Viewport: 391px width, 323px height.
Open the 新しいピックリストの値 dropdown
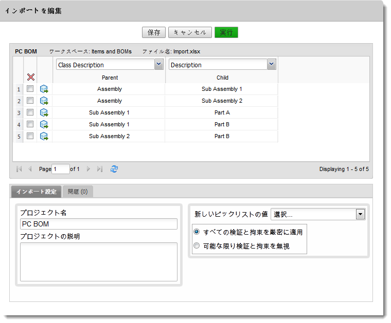click(360, 214)
